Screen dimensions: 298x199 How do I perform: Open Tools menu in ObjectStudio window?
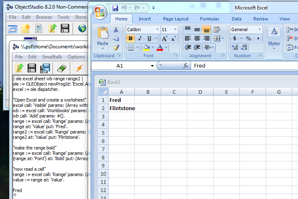tap(63, 17)
